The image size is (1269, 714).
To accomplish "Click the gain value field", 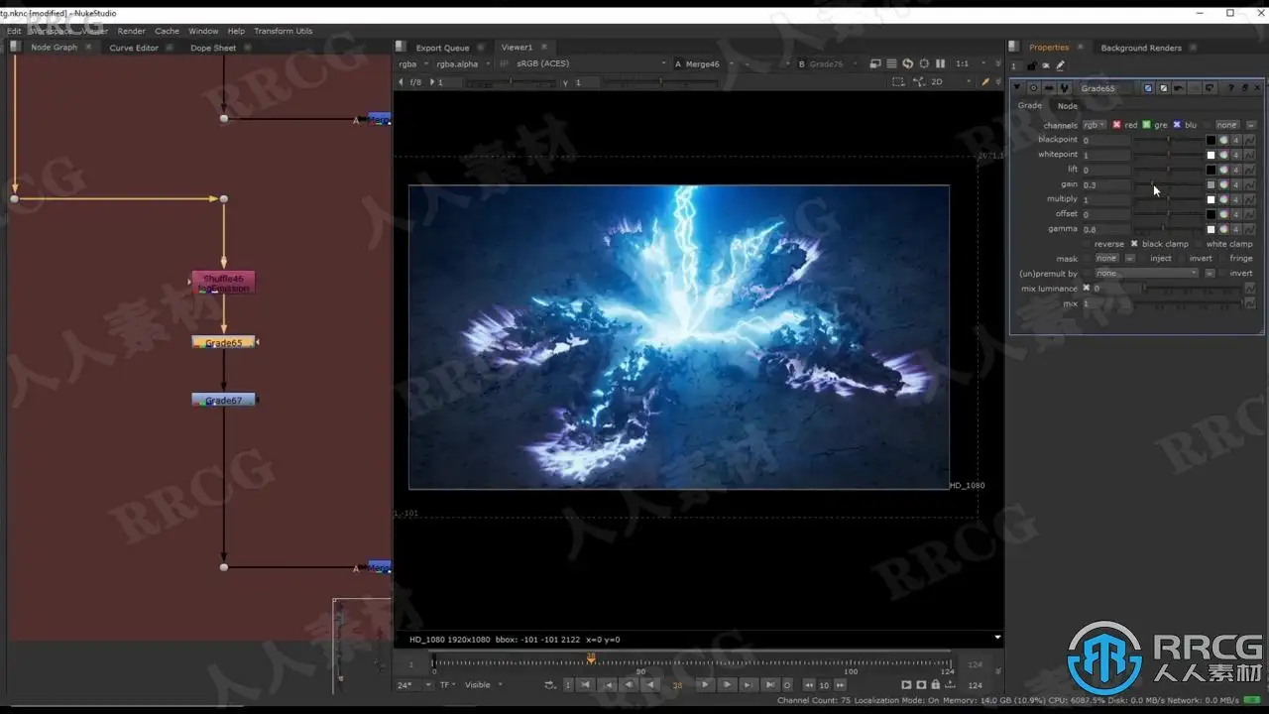I will pos(1106,184).
